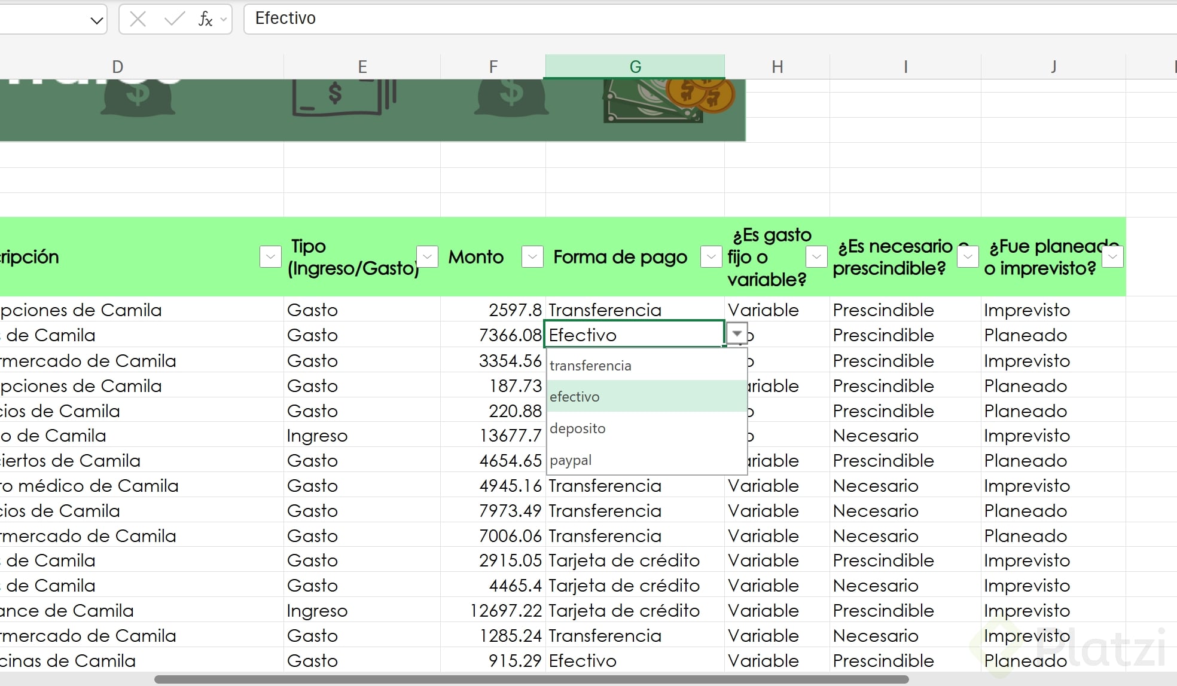Click the insert function fx icon
Screen dimensions: 1177x686
point(205,19)
